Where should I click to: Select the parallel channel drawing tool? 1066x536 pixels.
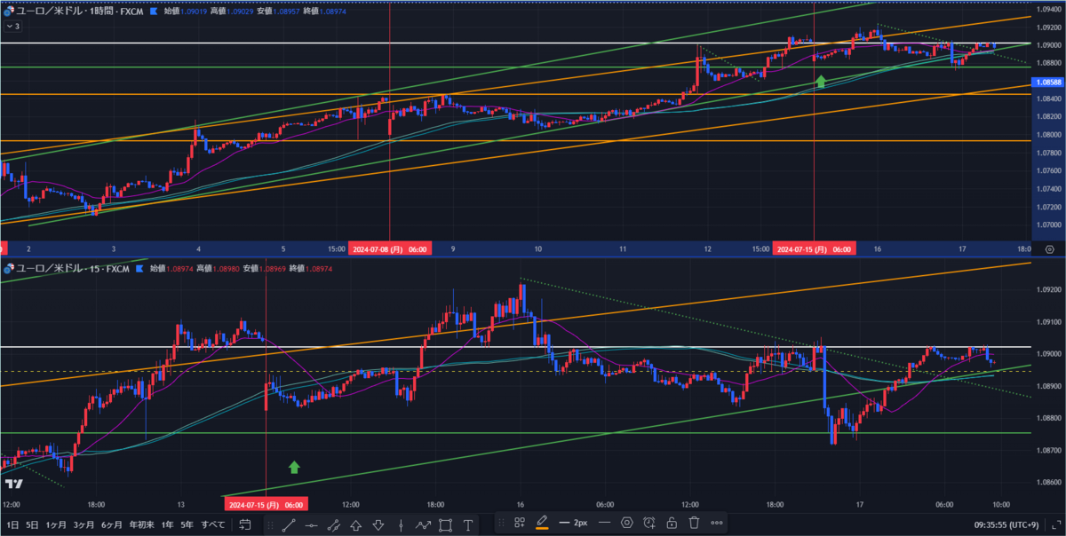click(x=334, y=524)
